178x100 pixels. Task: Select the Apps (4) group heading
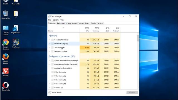point(53,36)
